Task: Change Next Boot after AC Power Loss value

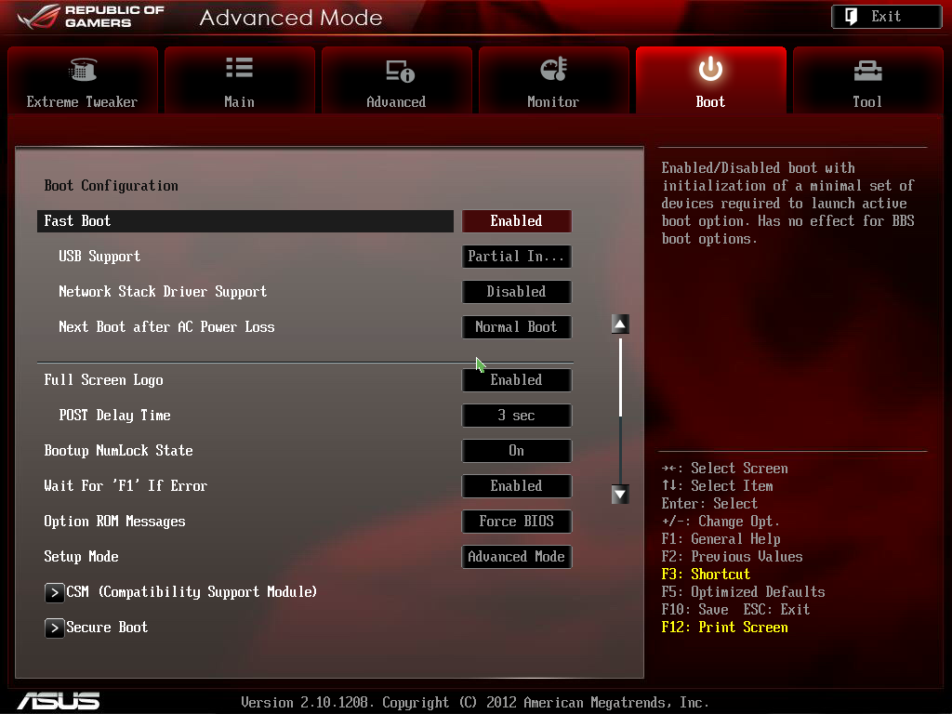Action: click(517, 326)
